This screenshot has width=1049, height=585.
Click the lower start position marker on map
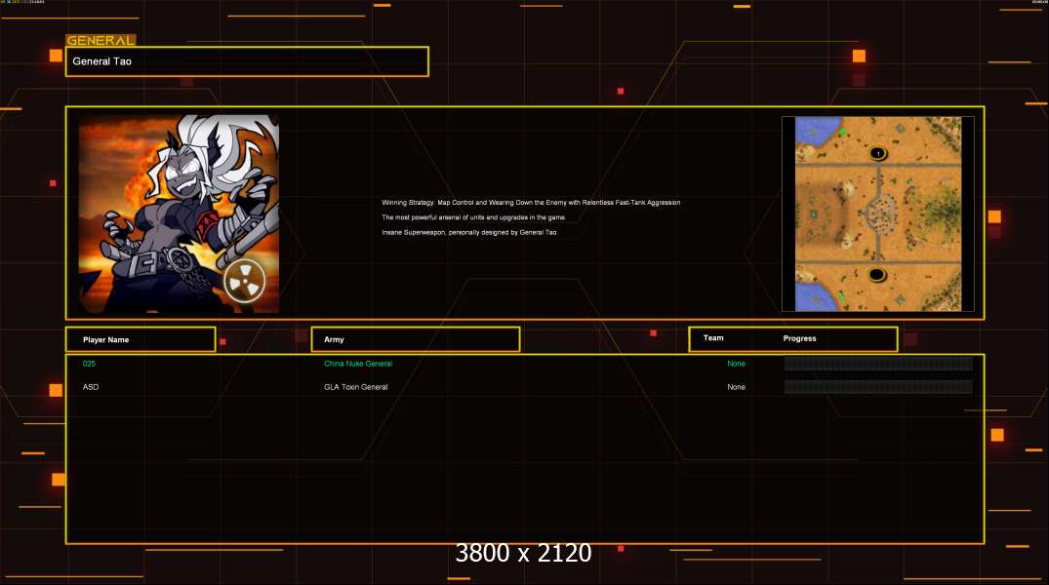876,274
